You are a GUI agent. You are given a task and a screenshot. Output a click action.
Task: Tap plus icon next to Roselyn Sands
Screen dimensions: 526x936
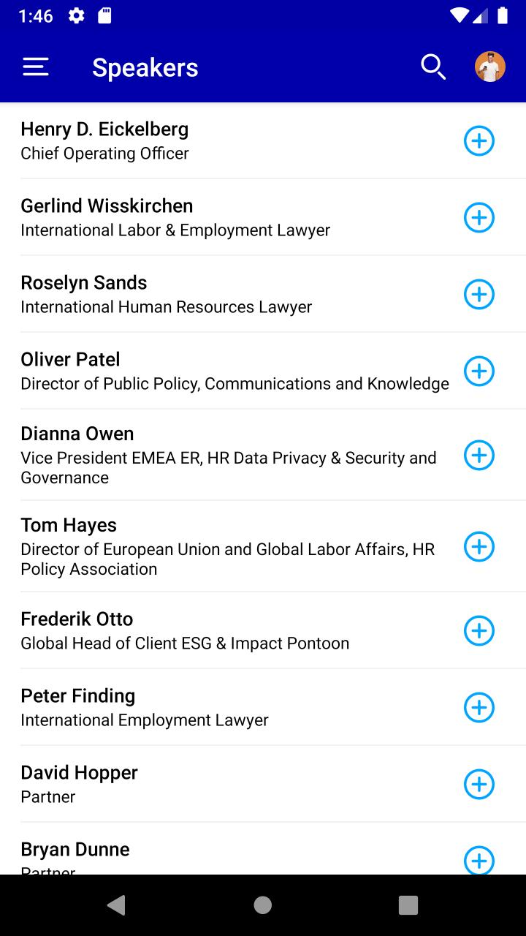coord(479,294)
